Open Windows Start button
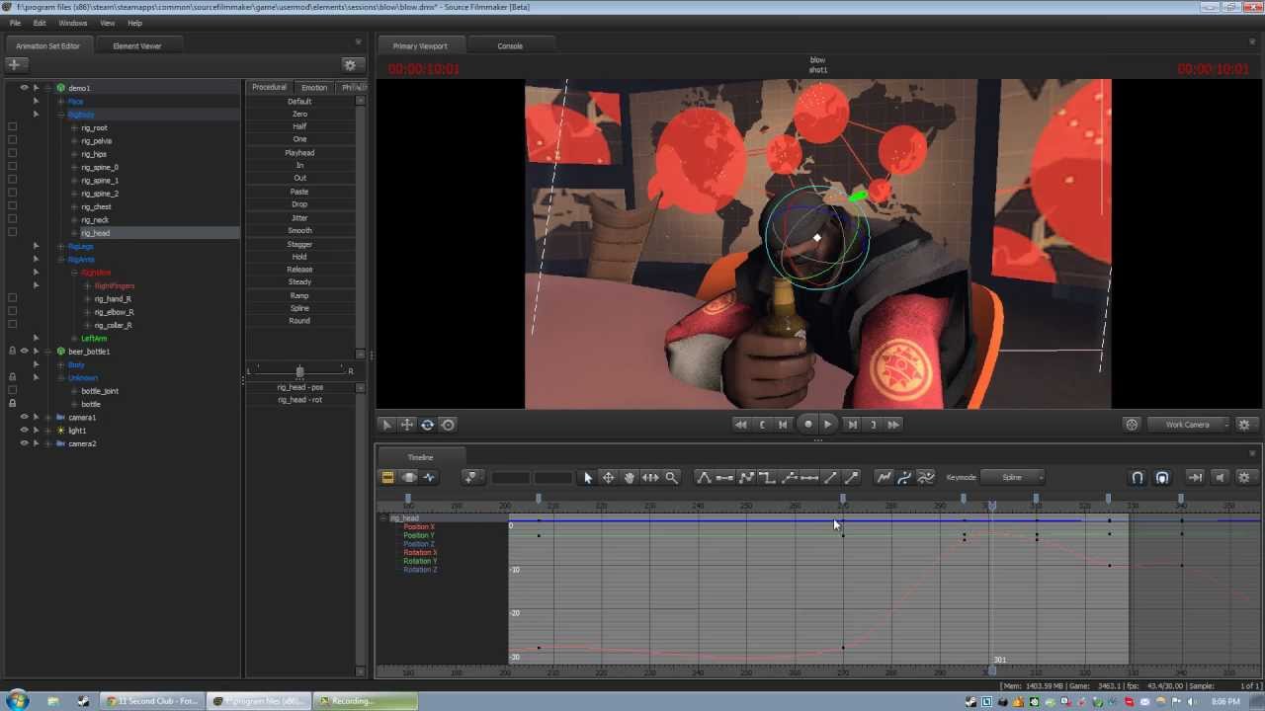 16,701
